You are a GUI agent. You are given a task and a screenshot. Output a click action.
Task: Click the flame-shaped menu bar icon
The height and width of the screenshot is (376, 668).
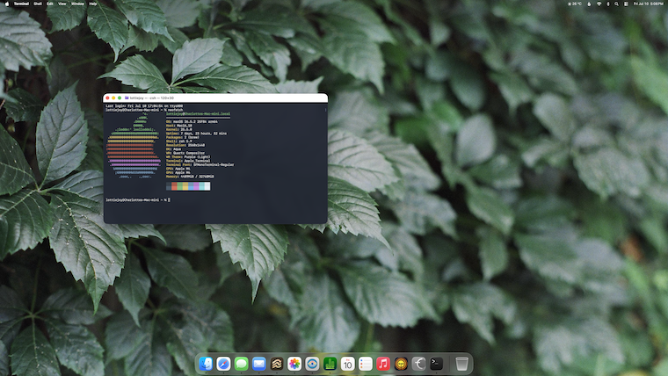coord(589,4)
